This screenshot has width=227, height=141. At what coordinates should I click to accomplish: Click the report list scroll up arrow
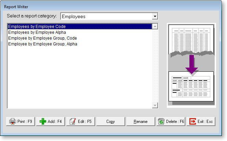155,26
